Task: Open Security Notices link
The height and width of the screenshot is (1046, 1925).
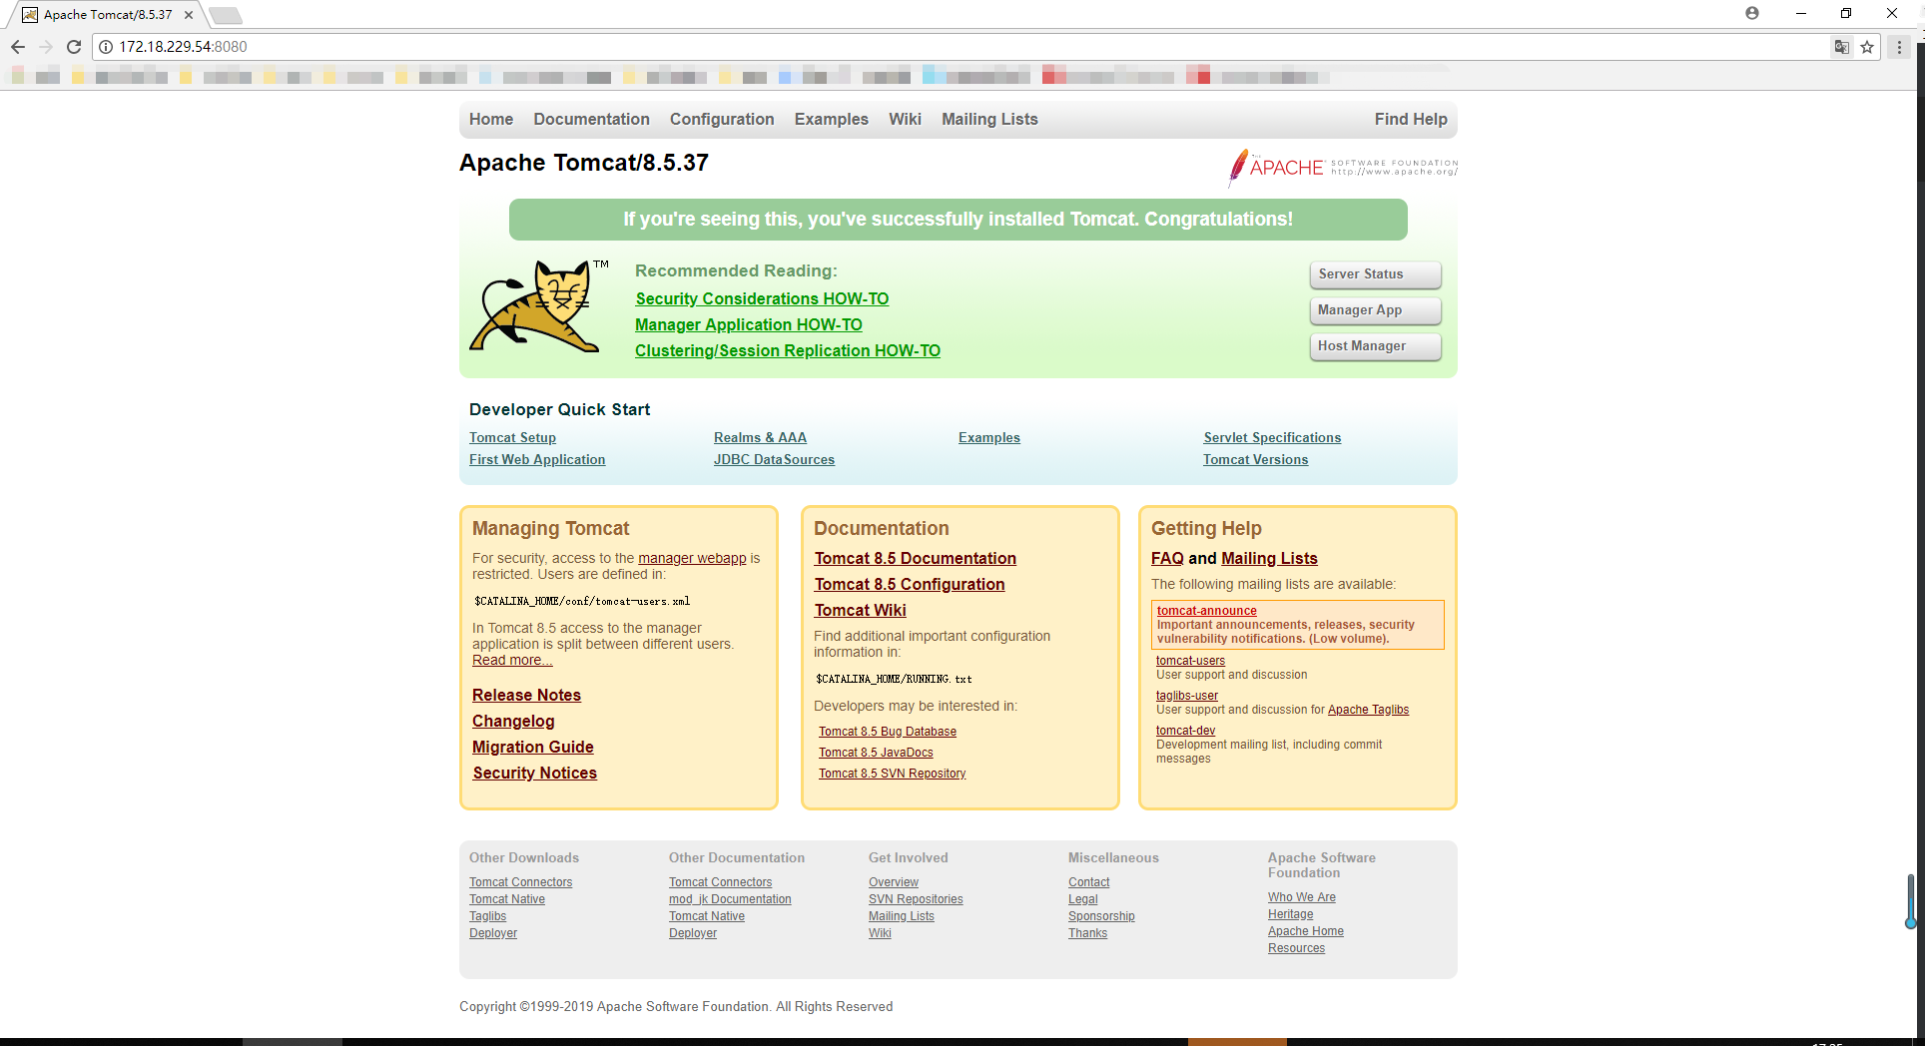Action: pos(534,773)
